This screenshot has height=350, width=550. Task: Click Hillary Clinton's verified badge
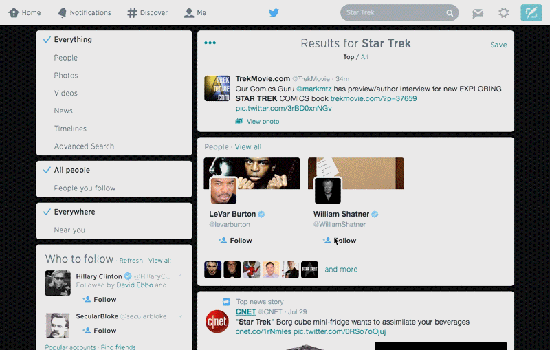point(128,276)
